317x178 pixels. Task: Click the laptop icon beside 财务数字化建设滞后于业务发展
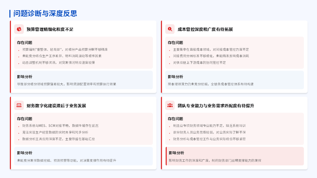tap(19, 105)
